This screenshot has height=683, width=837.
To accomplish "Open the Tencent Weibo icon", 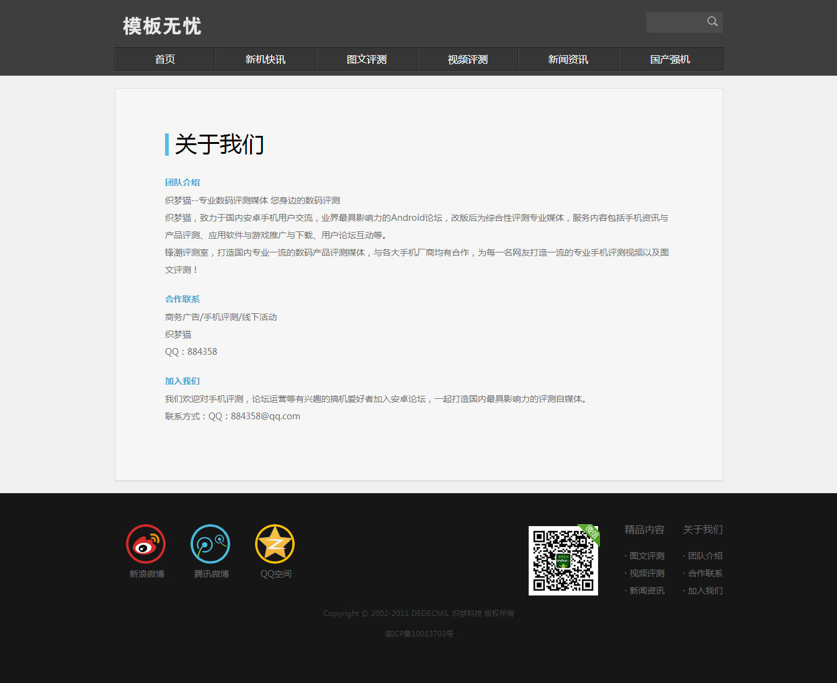I will pos(210,544).
